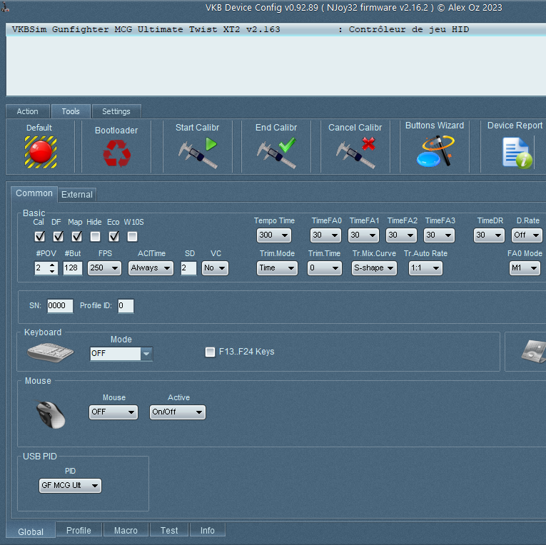The width and height of the screenshot is (546, 545).
Task: Open the FA0 Mode dropdown
Action: tap(525, 268)
